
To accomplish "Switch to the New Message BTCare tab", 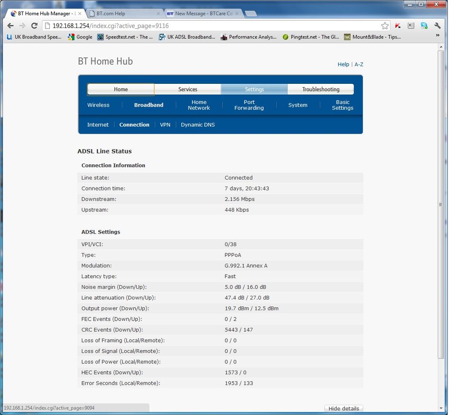I will pyautogui.click(x=203, y=13).
